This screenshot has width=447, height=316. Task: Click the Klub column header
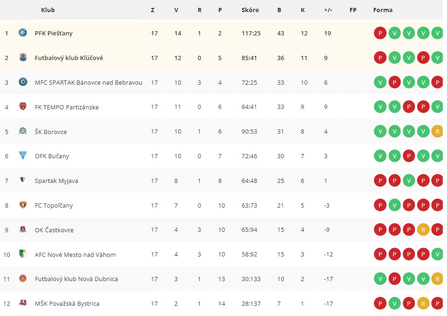click(x=48, y=10)
